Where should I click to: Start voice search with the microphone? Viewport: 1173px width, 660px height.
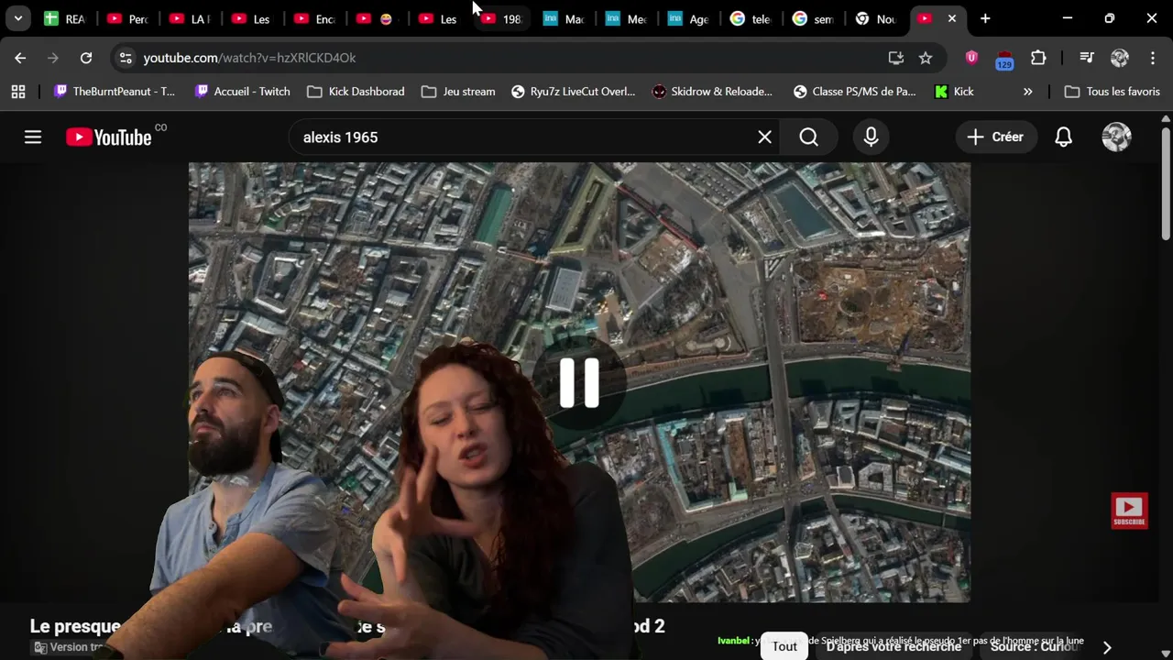click(x=871, y=137)
